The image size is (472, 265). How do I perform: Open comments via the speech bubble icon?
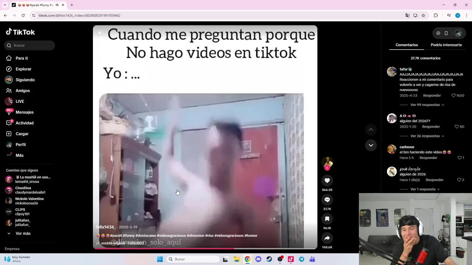[327, 199]
